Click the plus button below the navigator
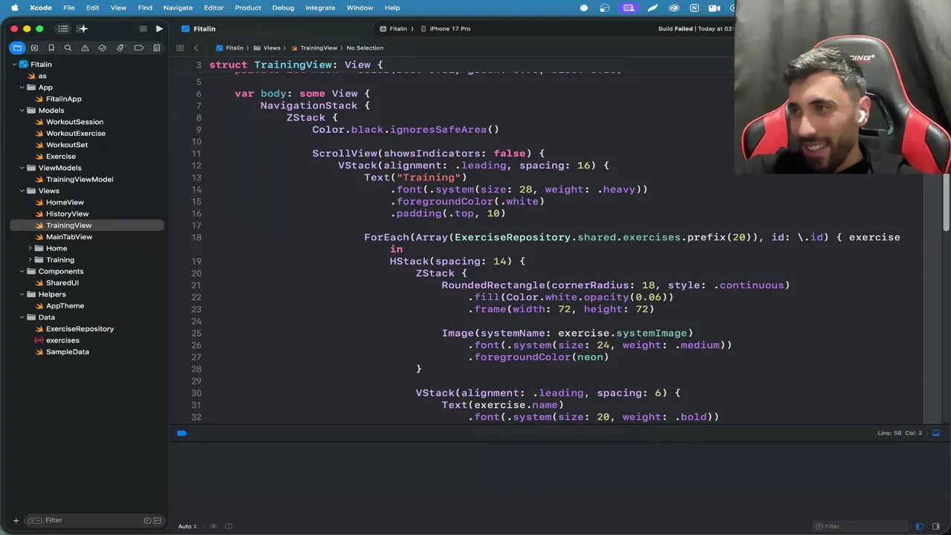The height and width of the screenshot is (535, 951). point(16,520)
